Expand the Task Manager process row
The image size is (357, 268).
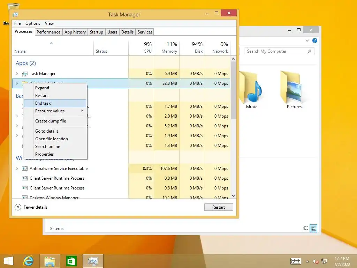[x=17, y=73]
